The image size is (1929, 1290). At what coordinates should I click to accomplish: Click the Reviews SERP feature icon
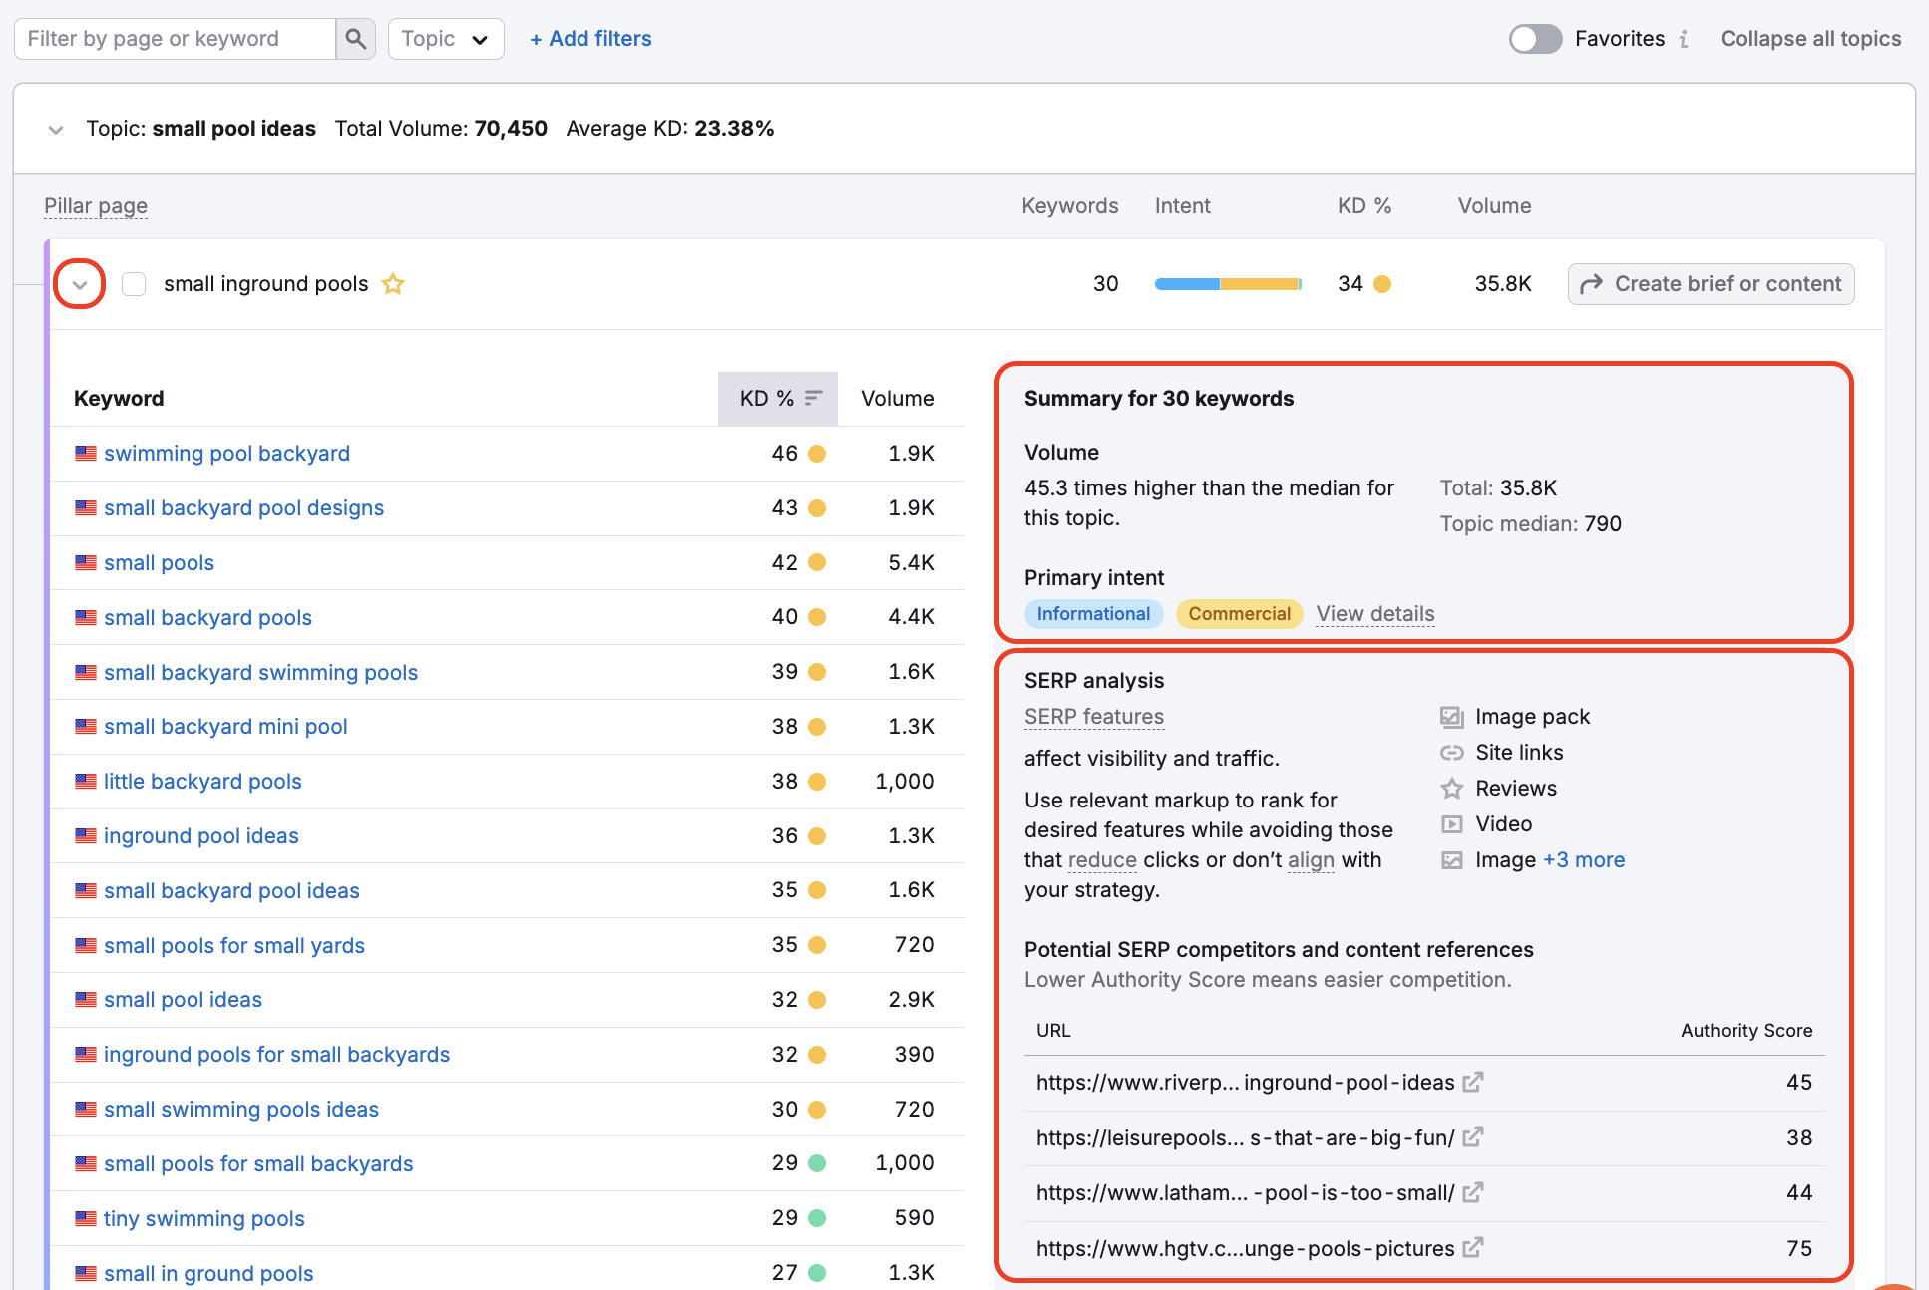1452,788
